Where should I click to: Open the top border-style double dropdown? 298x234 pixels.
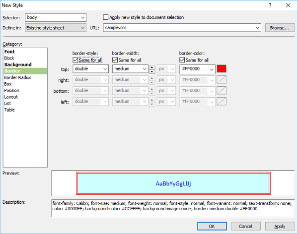90,69
